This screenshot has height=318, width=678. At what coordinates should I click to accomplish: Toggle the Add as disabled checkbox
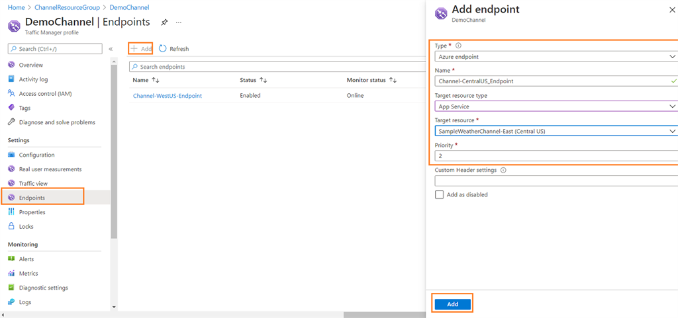(x=440, y=194)
